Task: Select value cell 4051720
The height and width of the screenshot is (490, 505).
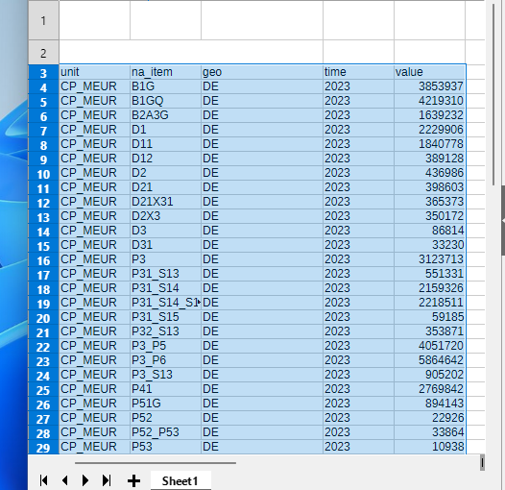Action: tap(430, 346)
